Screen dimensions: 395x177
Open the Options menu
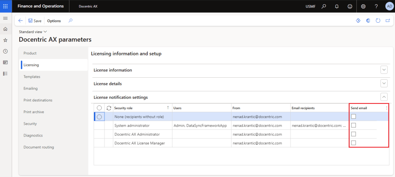(x=54, y=21)
